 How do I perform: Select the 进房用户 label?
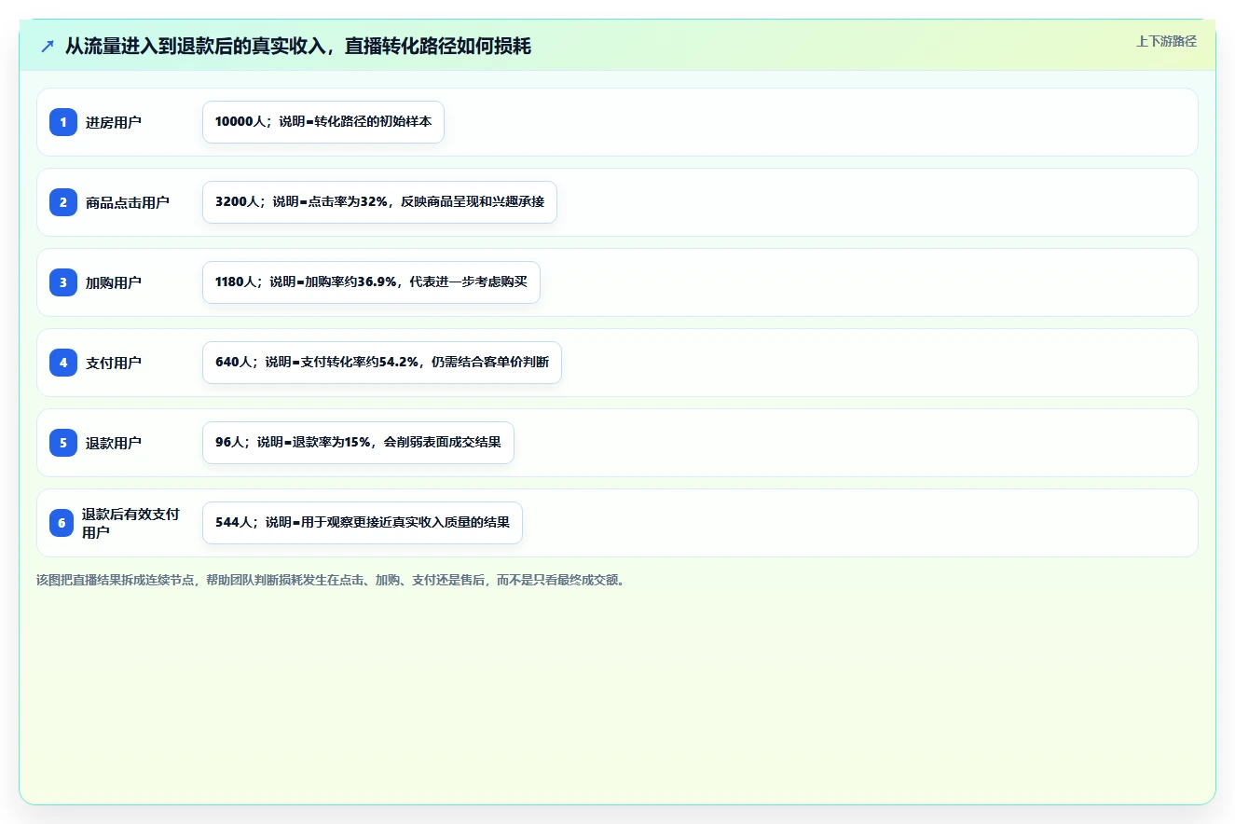114,122
